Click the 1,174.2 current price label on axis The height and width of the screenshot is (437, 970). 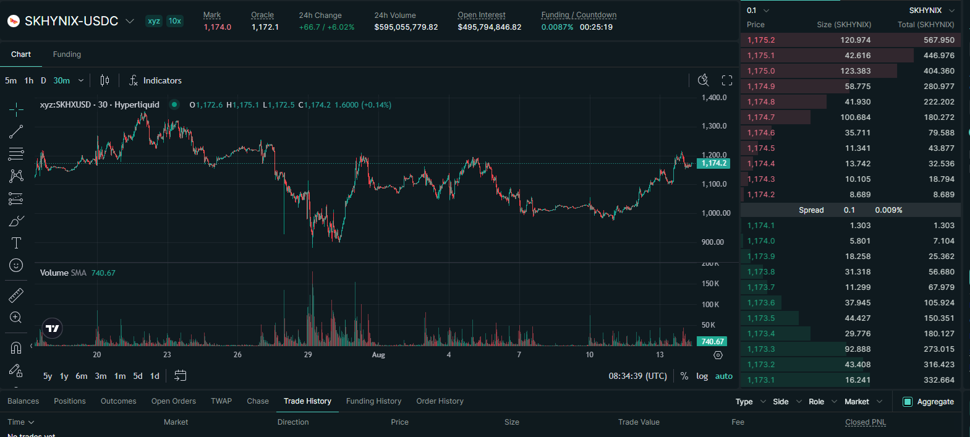click(713, 163)
